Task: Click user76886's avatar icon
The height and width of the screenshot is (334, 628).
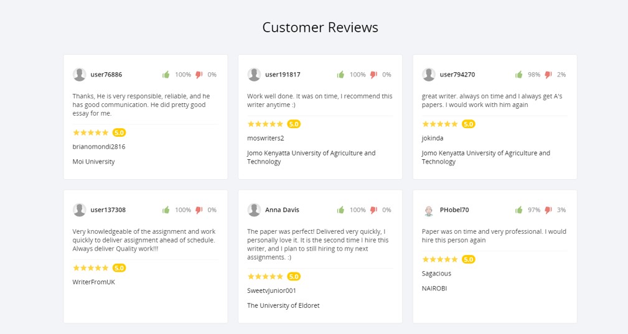Action: point(79,75)
